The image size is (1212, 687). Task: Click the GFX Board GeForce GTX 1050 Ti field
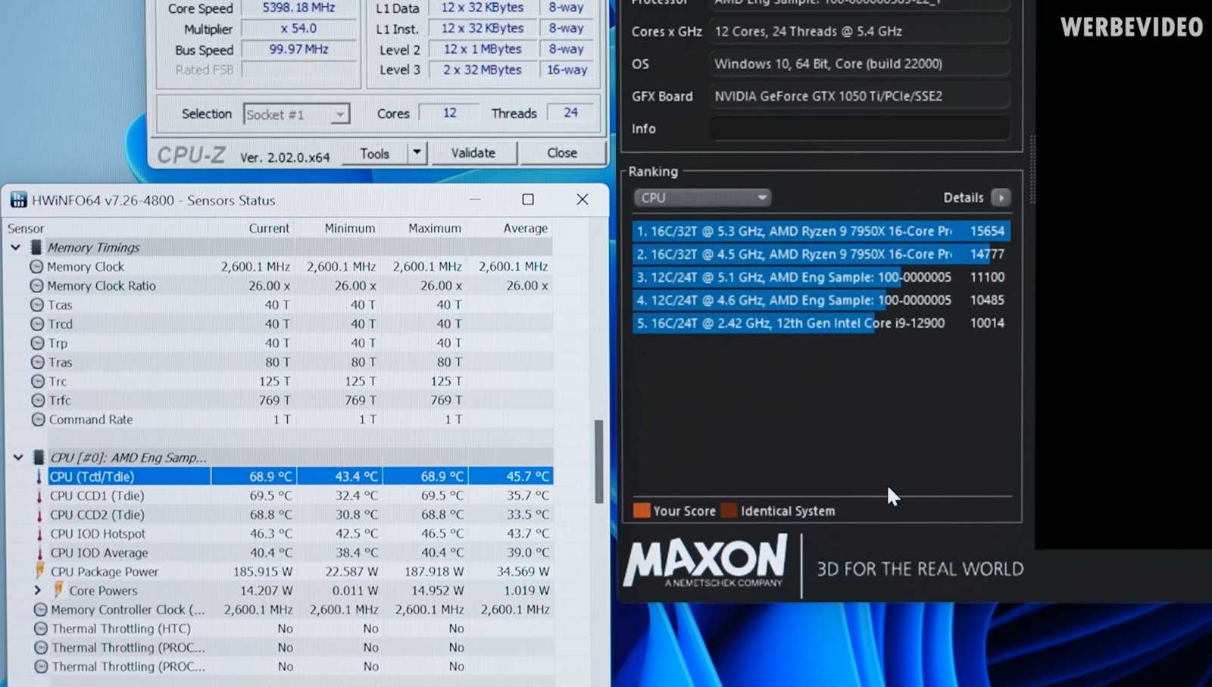[x=860, y=96]
